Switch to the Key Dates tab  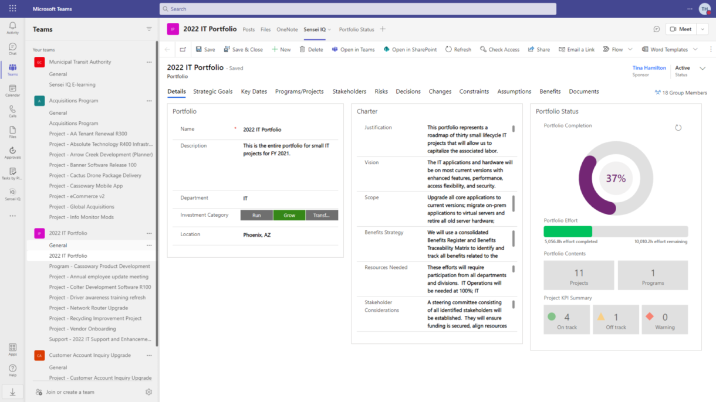coord(254,91)
